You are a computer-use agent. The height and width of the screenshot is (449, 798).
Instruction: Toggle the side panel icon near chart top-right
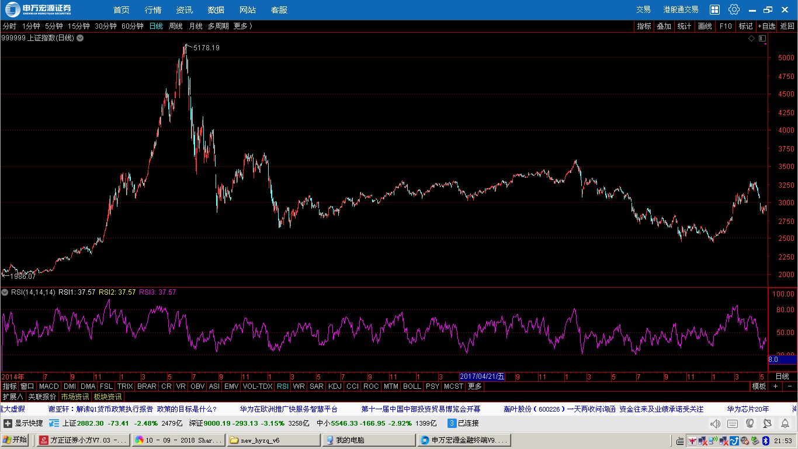click(x=762, y=38)
